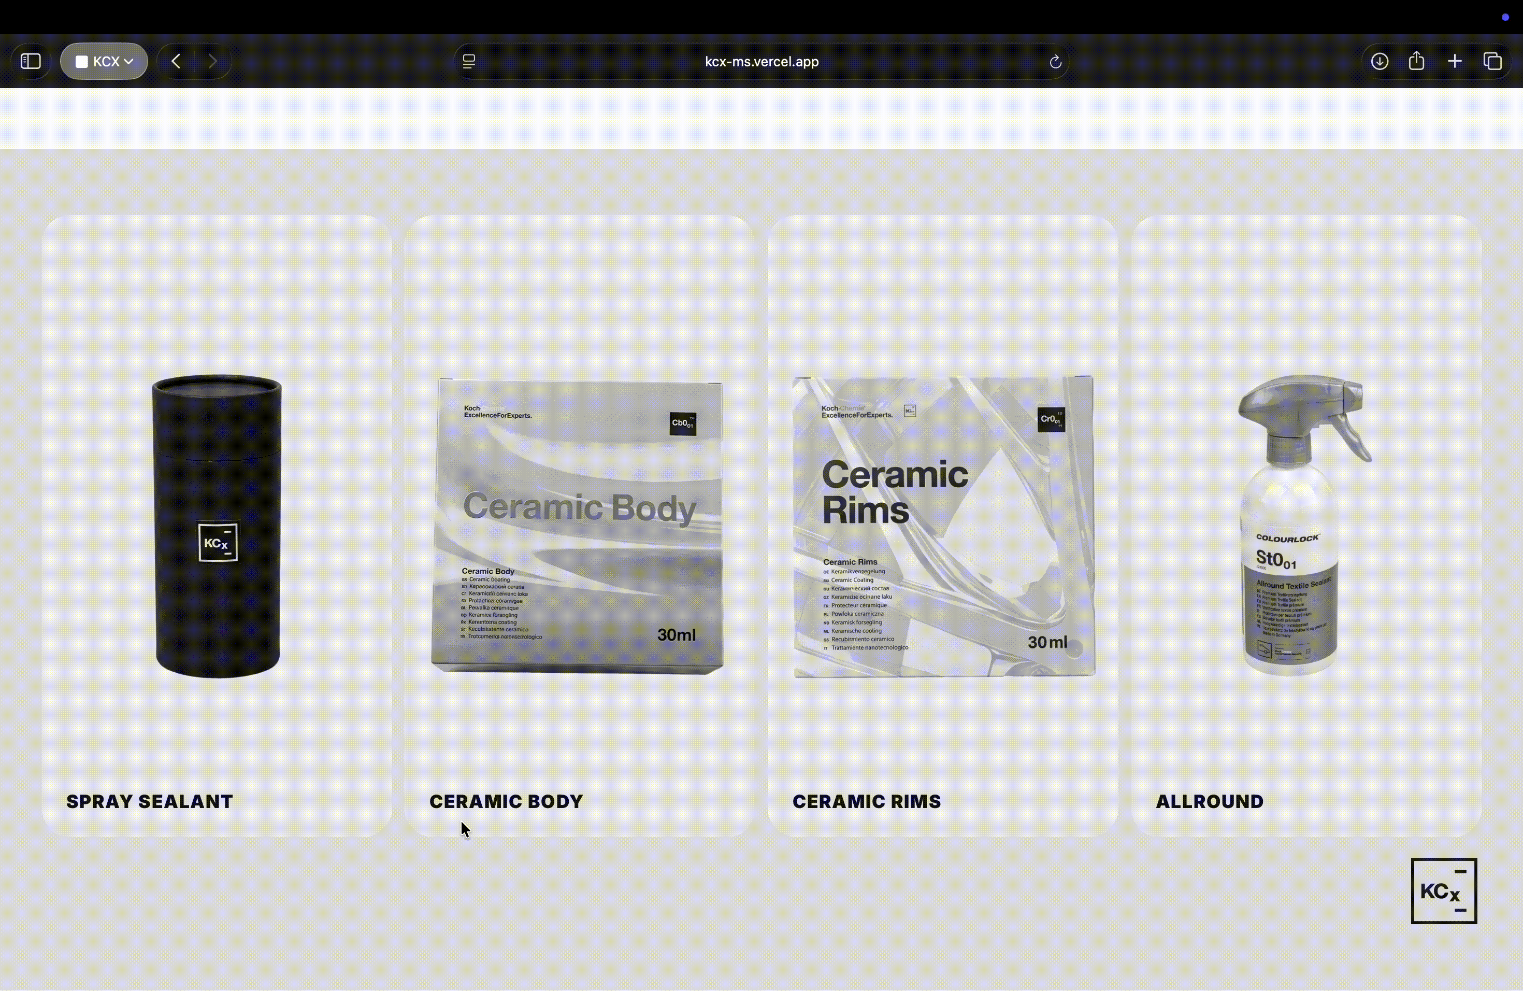Open the Ceramic Rims box image

click(944, 526)
